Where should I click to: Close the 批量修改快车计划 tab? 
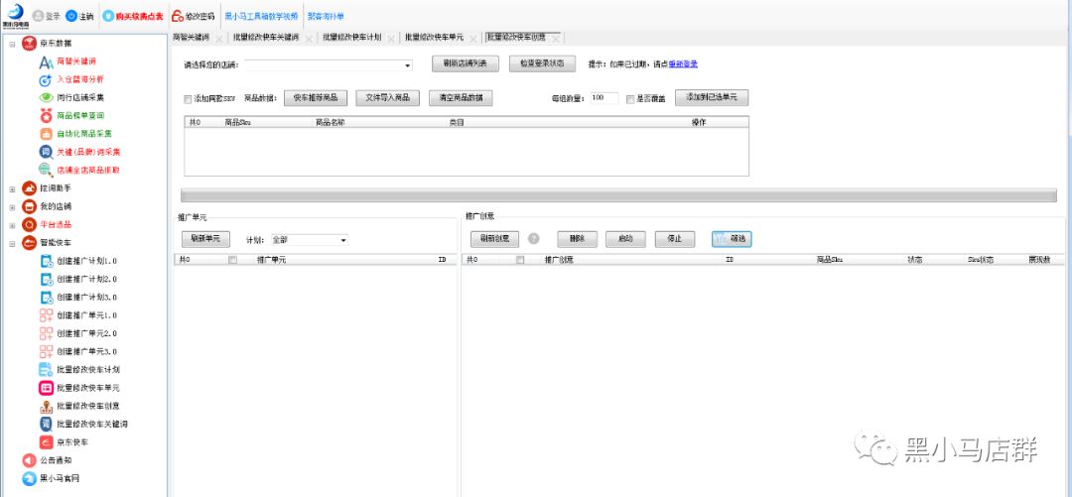(391, 39)
